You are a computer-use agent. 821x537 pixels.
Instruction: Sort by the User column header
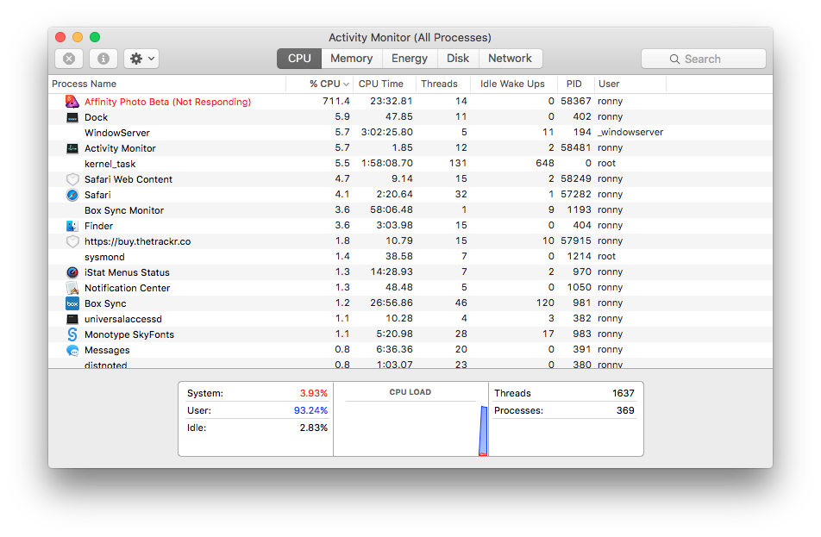pos(630,84)
